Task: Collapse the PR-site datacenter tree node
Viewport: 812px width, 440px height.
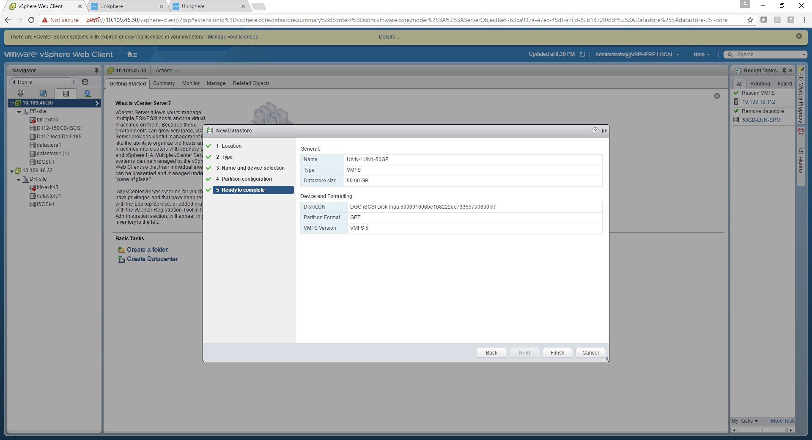Action: tap(19, 112)
